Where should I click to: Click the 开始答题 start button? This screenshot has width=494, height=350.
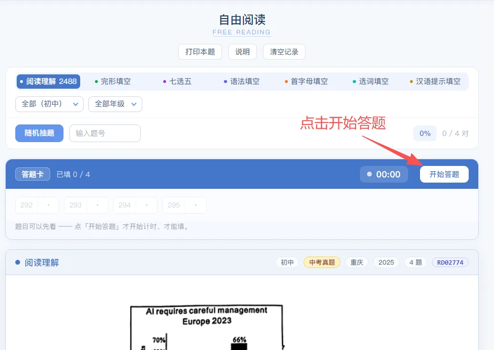click(x=444, y=175)
